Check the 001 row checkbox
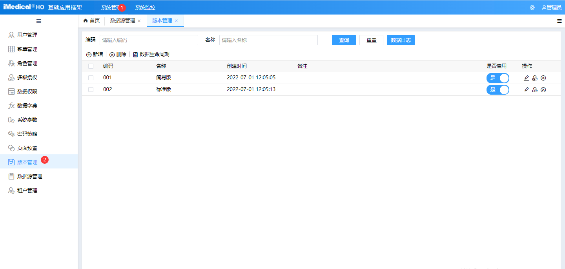Image resolution: width=565 pixels, height=269 pixels. coord(91,77)
